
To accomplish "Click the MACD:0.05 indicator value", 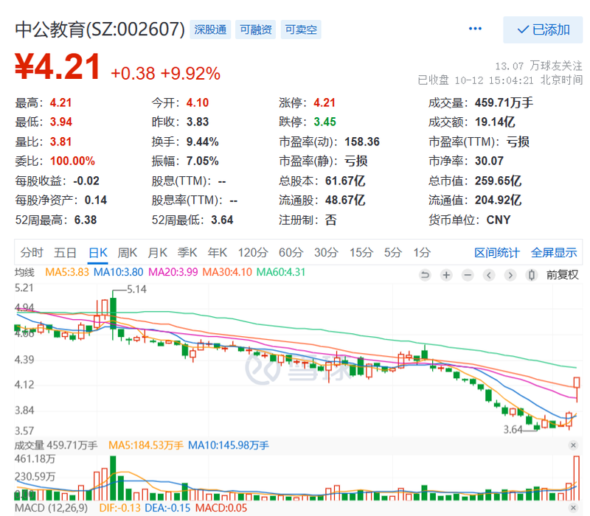I will click(221, 508).
